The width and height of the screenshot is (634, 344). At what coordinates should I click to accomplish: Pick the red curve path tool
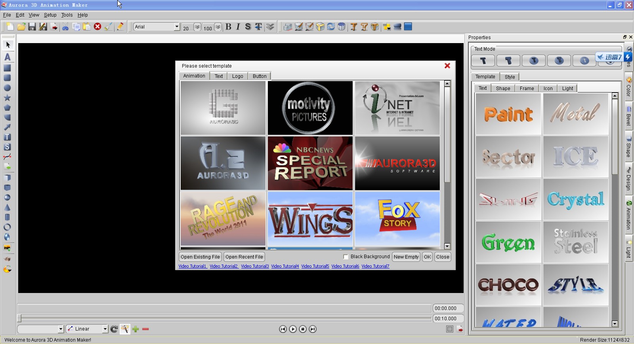[x=7, y=157]
